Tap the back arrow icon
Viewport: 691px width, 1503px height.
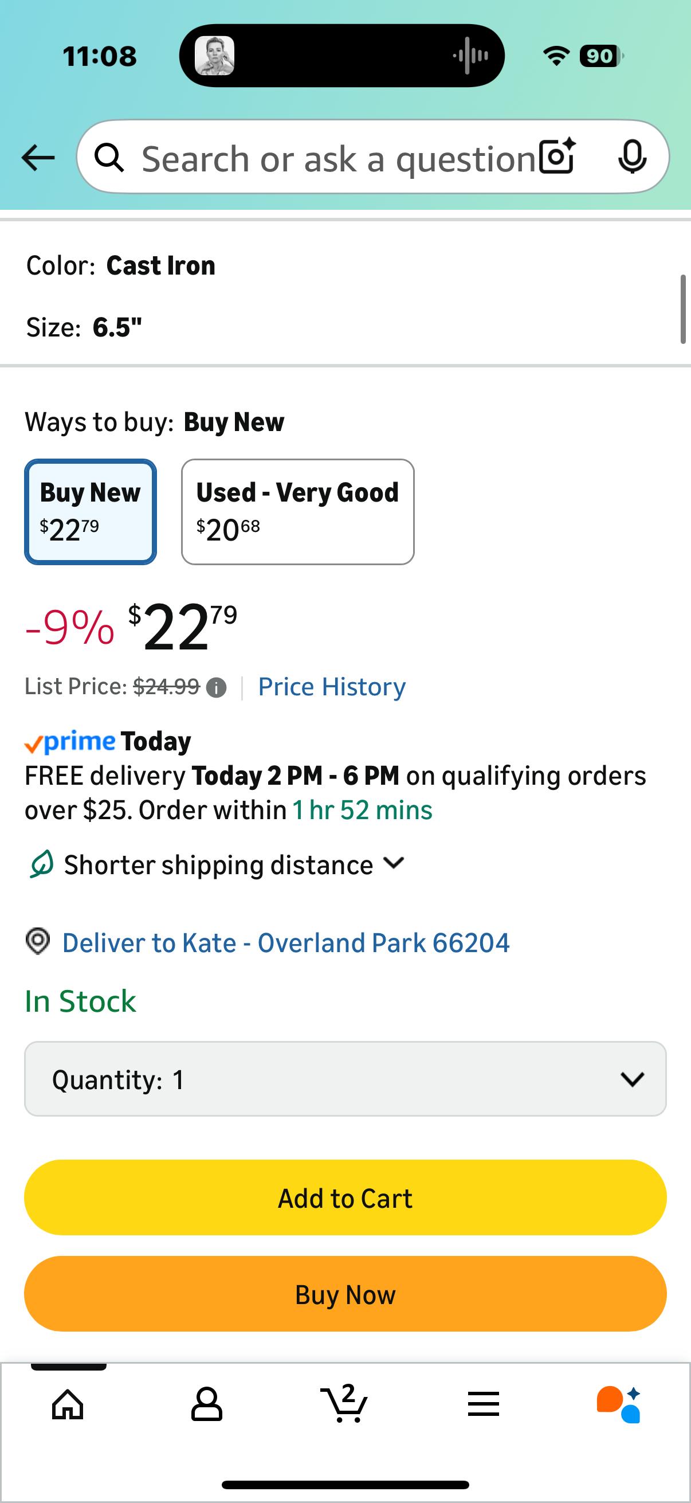[x=38, y=158]
